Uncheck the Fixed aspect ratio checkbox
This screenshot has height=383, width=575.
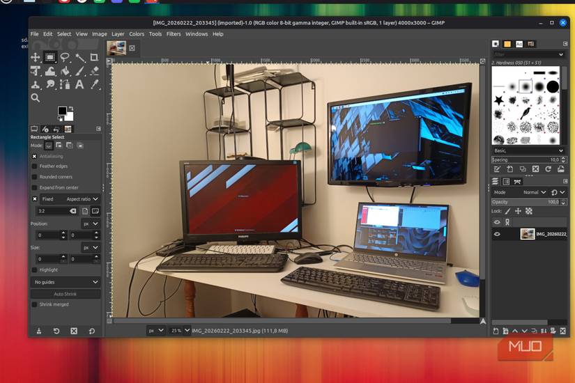tap(34, 199)
